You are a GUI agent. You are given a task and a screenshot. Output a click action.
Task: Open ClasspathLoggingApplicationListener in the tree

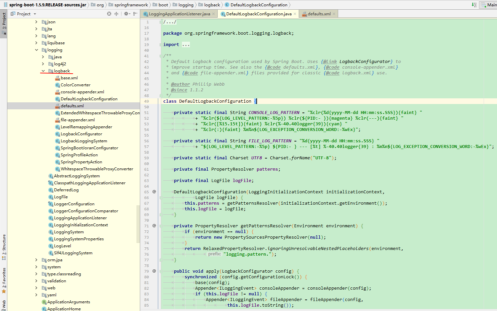pyautogui.click(x=89, y=183)
